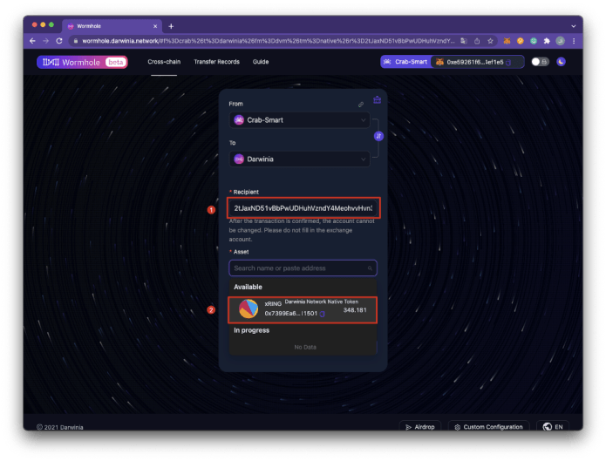Open the tab search chevron in title bar

(573, 26)
